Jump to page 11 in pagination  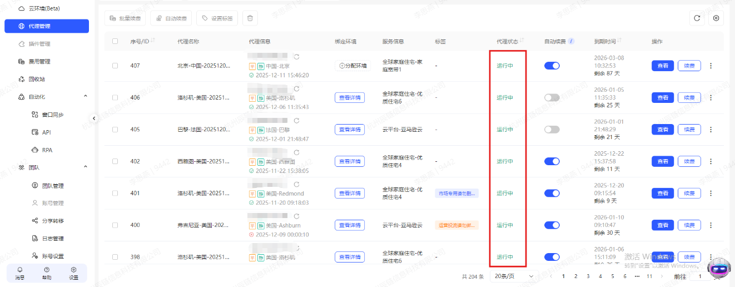point(649,276)
